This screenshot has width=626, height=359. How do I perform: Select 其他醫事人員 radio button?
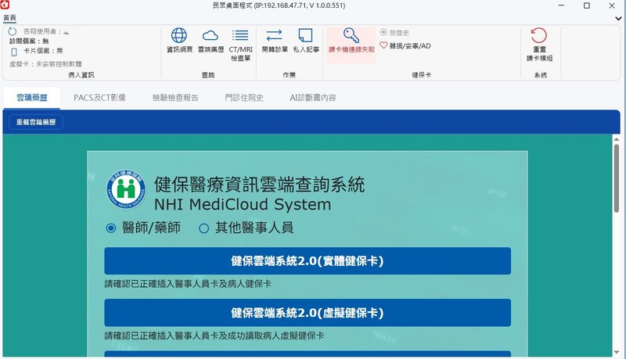204,228
